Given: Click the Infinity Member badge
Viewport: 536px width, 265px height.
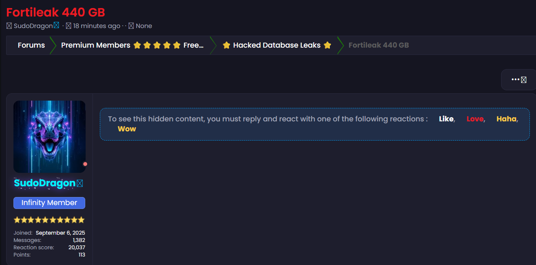Looking at the screenshot, I should tap(49, 203).
